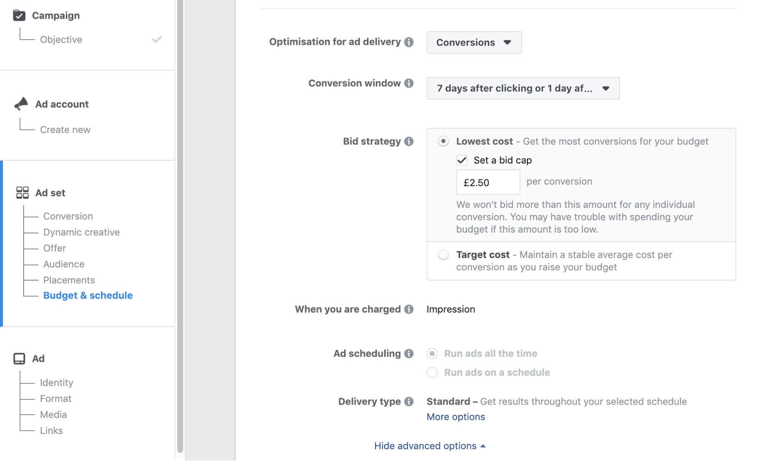Select the Target cost radio button
Image resolution: width=761 pixels, height=461 pixels.
tap(443, 255)
